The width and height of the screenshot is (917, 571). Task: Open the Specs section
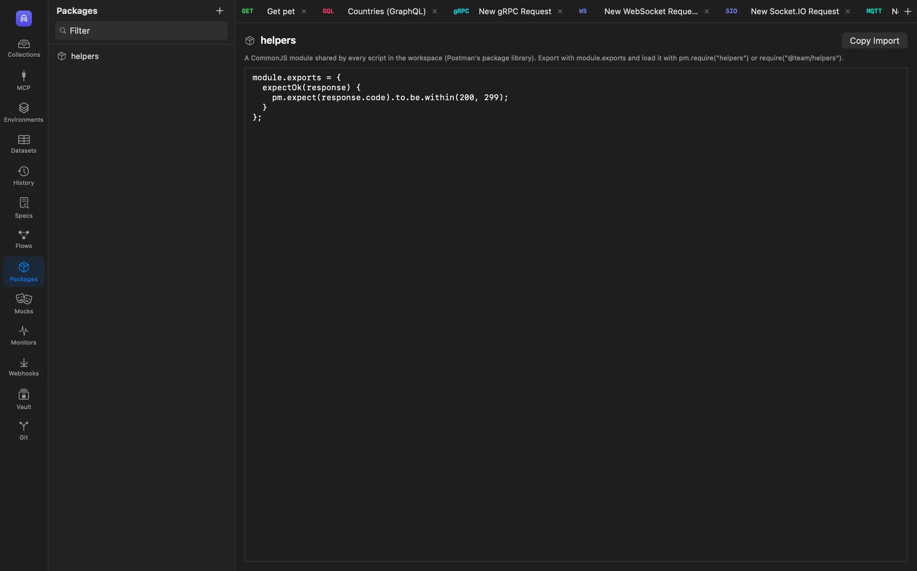coord(24,208)
